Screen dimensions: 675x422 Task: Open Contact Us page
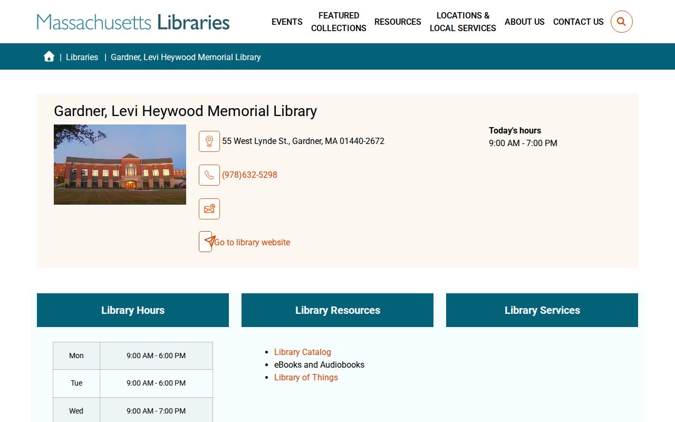coord(578,22)
